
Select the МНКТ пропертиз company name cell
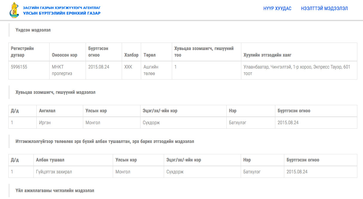point(68,70)
